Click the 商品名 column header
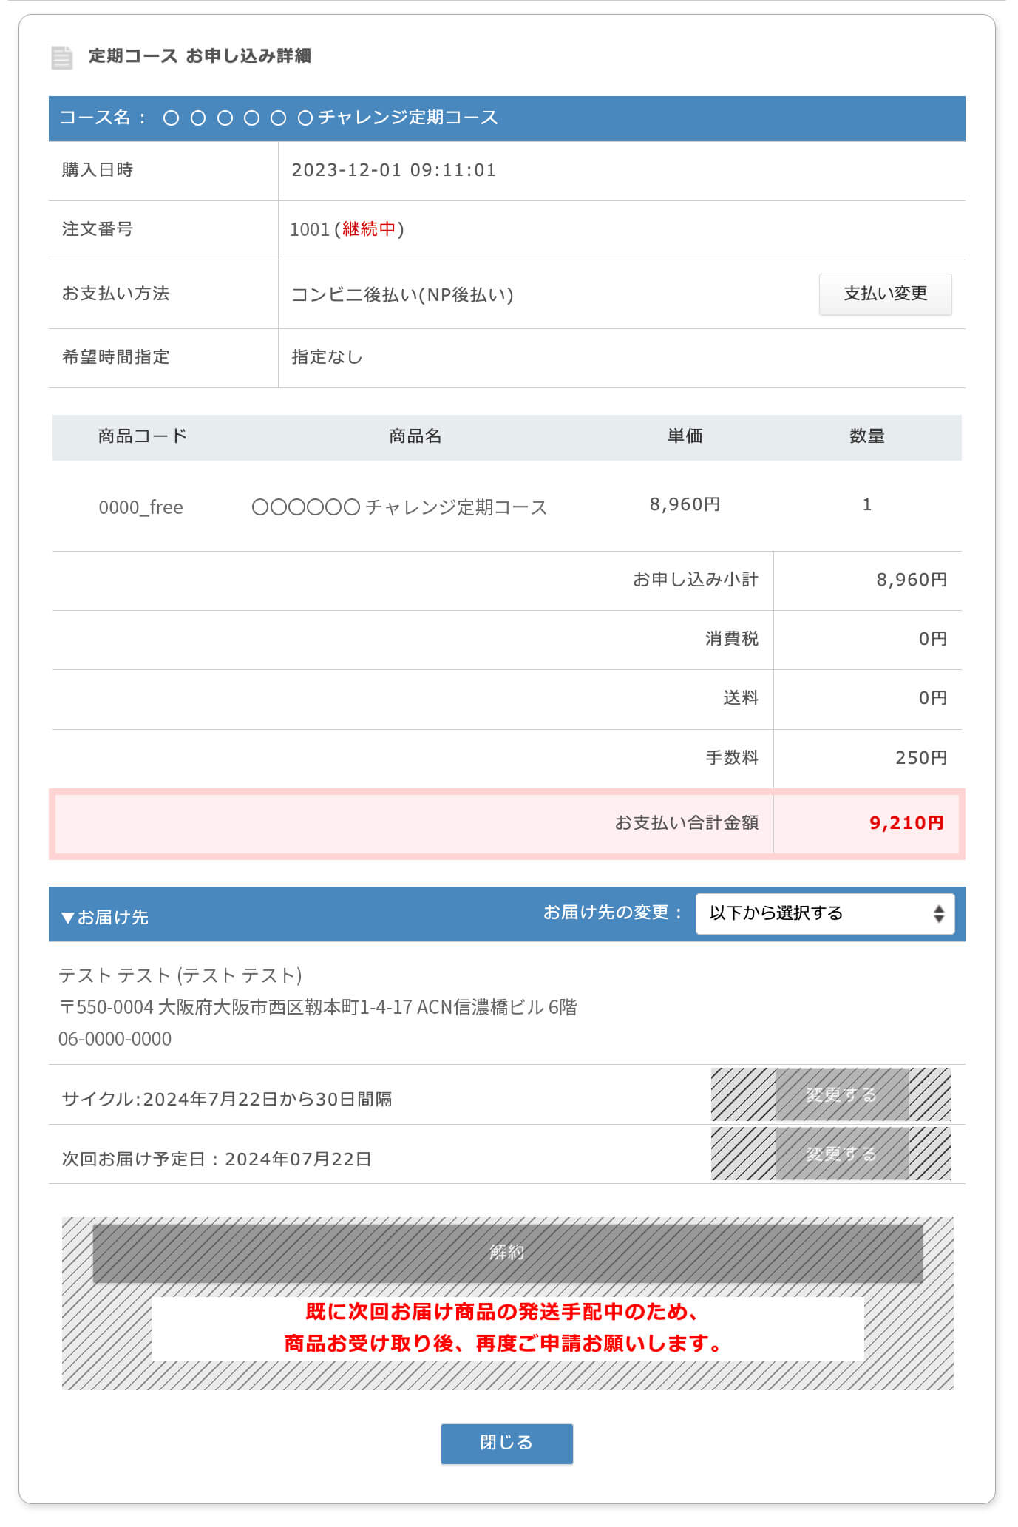 pos(415,436)
